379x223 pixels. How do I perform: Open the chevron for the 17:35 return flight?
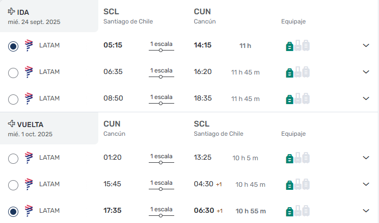point(366,211)
